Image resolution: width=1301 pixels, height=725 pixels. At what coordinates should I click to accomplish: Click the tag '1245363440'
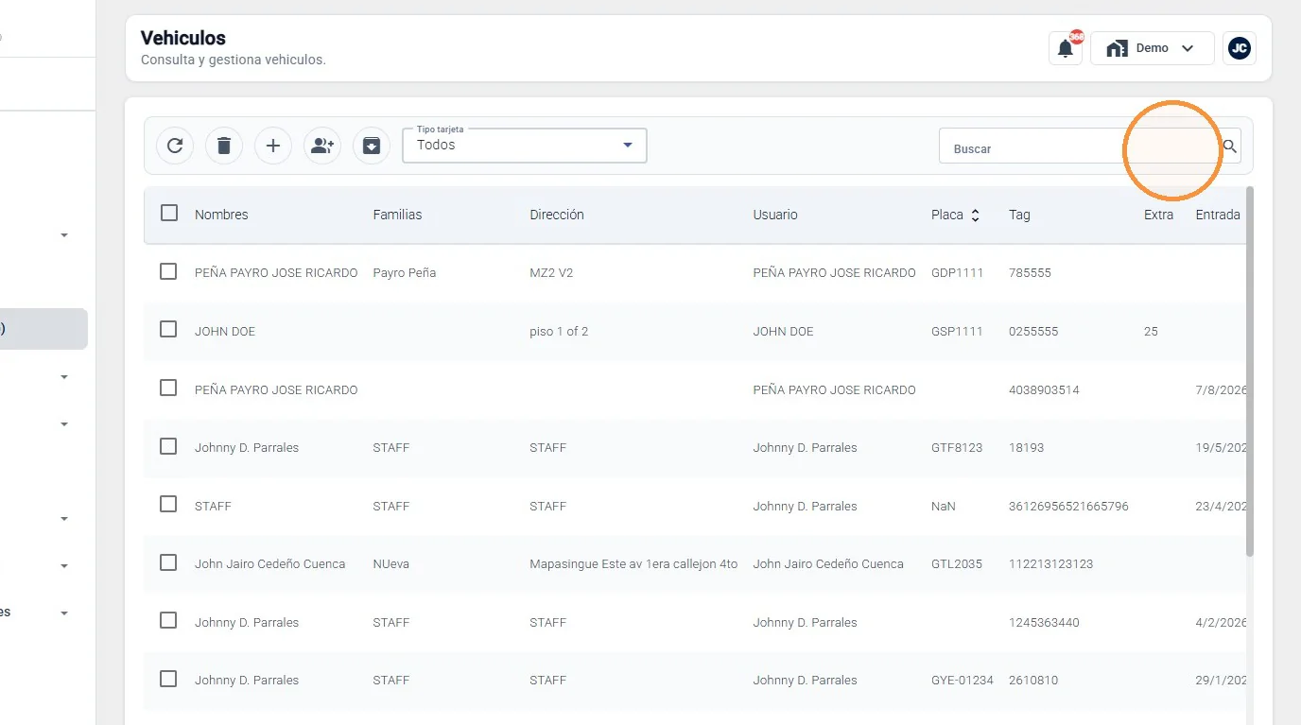click(x=1044, y=623)
